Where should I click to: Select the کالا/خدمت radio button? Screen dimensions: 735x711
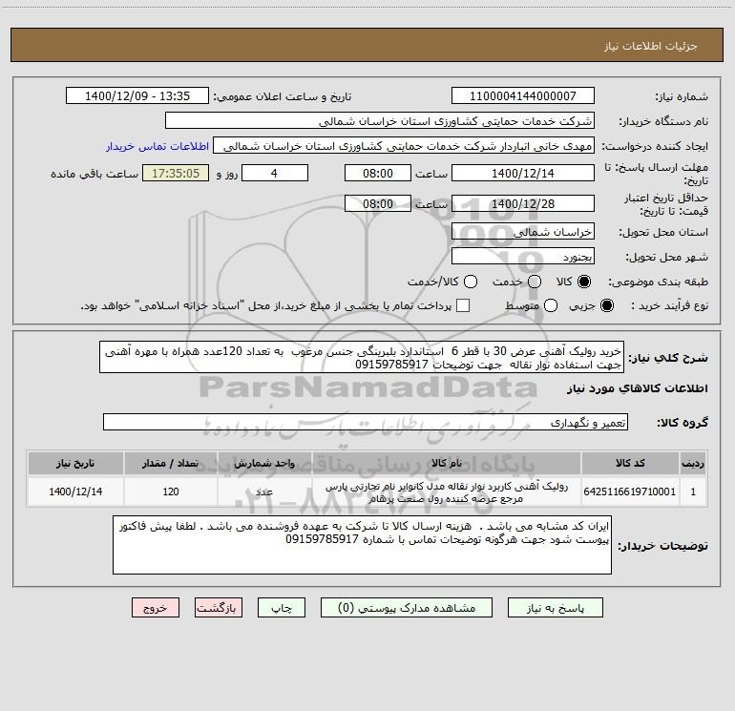471,282
